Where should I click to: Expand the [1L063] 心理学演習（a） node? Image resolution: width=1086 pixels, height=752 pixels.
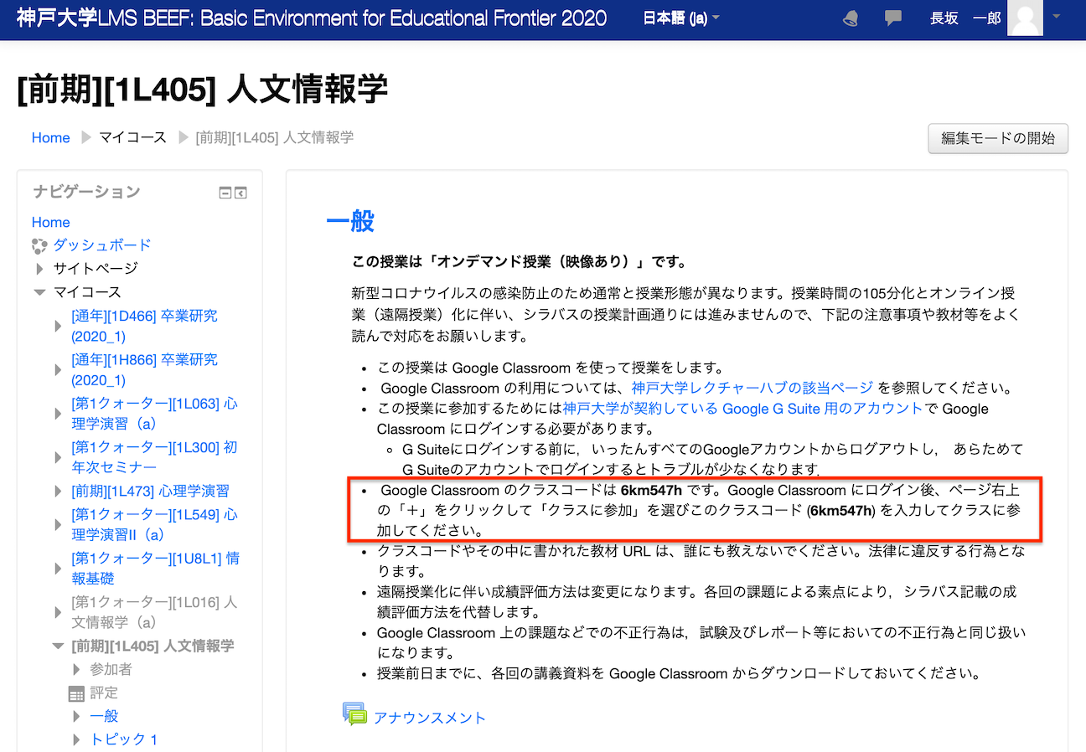58,414
